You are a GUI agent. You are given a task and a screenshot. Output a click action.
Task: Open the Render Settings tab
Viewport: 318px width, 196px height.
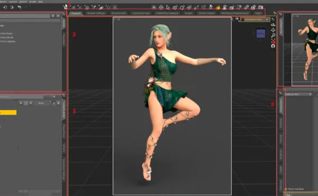[x=96, y=13]
